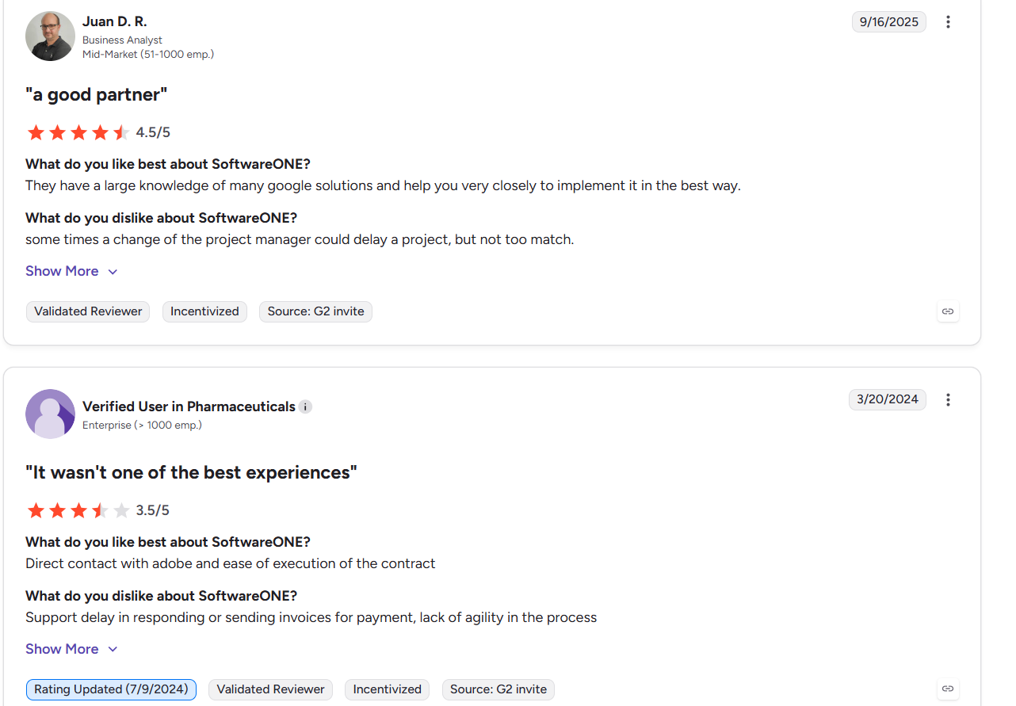Image resolution: width=1016 pixels, height=706 pixels.
Task: Copy link icon for the 3.5/5 review
Action: tap(948, 689)
